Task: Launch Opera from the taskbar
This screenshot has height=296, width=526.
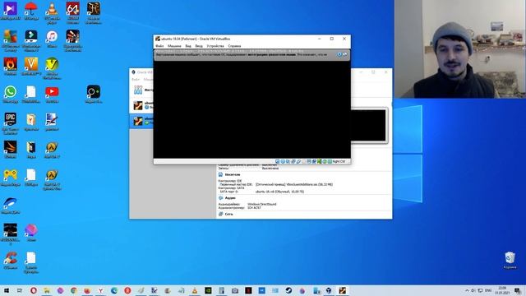Action: click(x=33, y=290)
